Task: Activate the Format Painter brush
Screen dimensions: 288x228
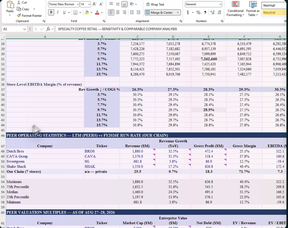Action: coord(29,16)
